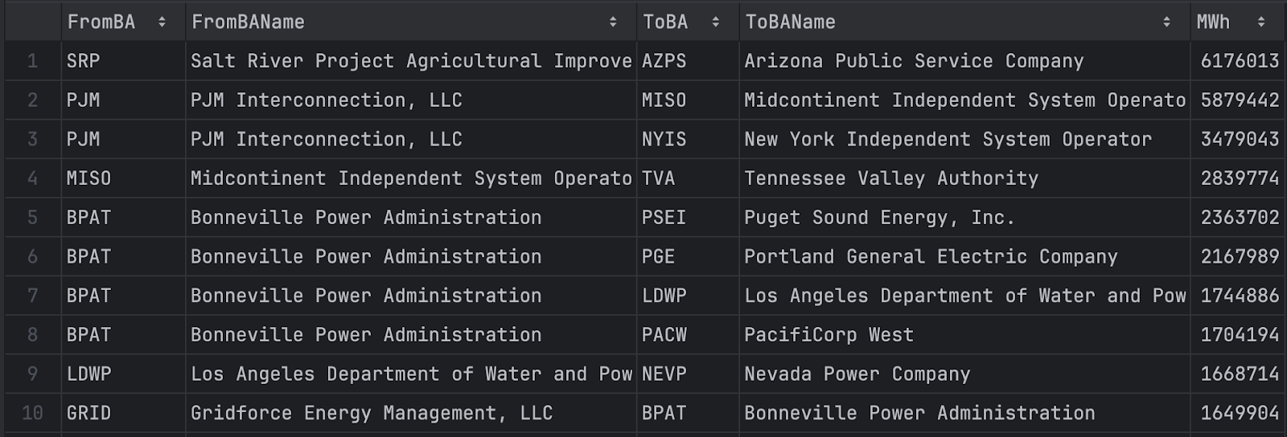Click the Nevada Power Company cell
The width and height of the screenshot is (1287, 437).
click(x=964, y=374)
